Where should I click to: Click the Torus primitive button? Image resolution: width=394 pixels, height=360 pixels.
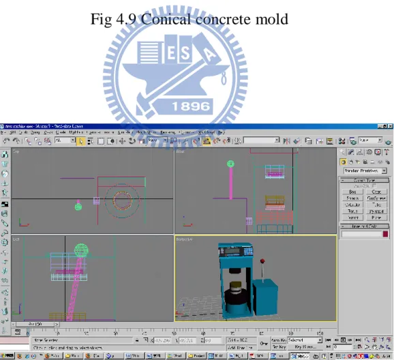(x=352, y=211)
